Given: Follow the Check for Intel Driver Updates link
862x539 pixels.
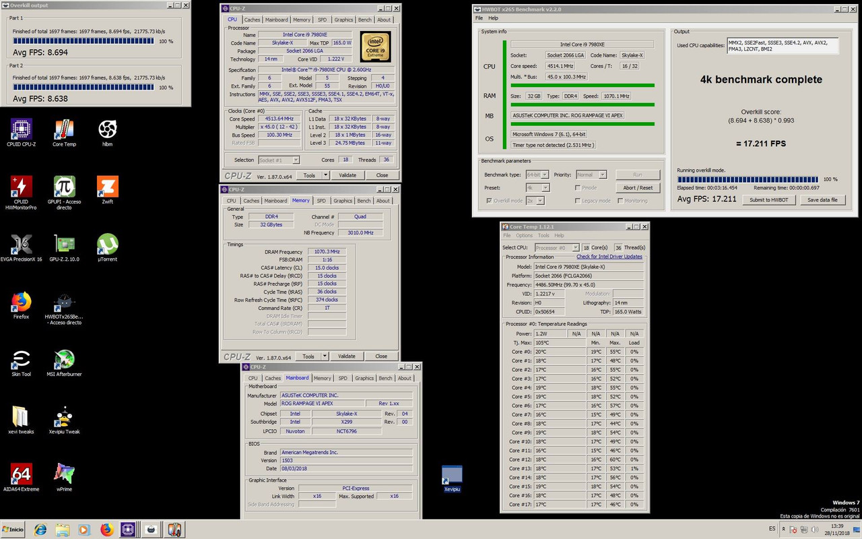Looking at the screenshot, I should tap(609, 257).
